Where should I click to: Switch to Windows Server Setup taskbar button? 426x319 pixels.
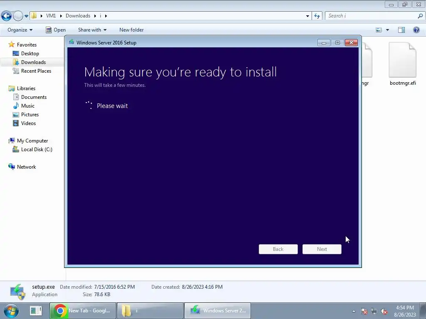point(218,311)
